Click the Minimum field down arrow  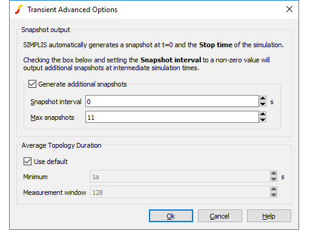coord(274,179)
